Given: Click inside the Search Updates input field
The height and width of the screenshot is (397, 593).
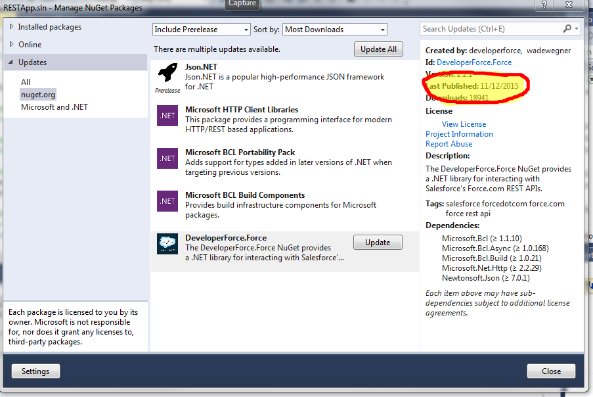Looking at the screenshot, I should click(x=486, y=28).
